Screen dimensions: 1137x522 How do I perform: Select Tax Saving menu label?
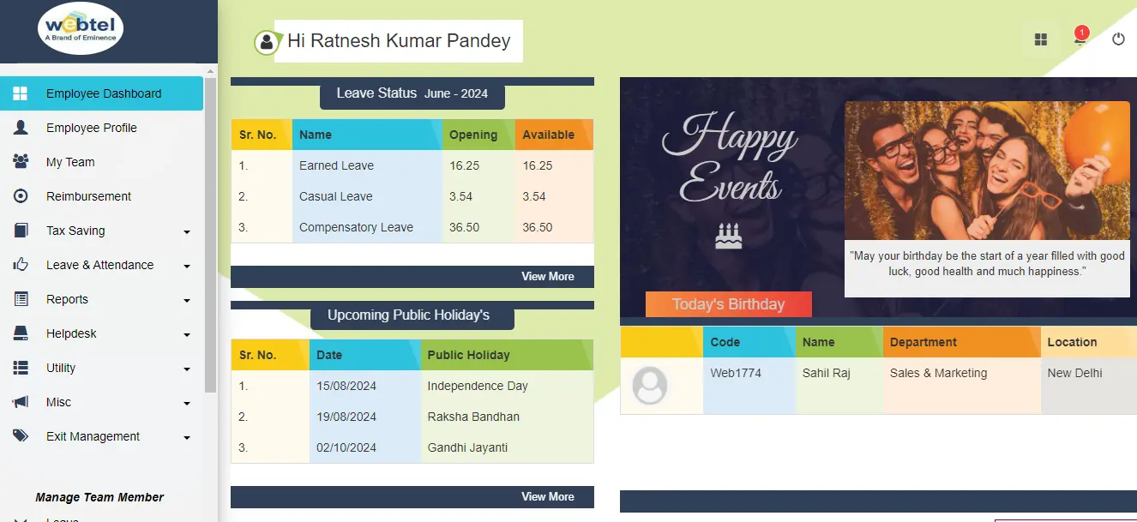tap(75, 231)
